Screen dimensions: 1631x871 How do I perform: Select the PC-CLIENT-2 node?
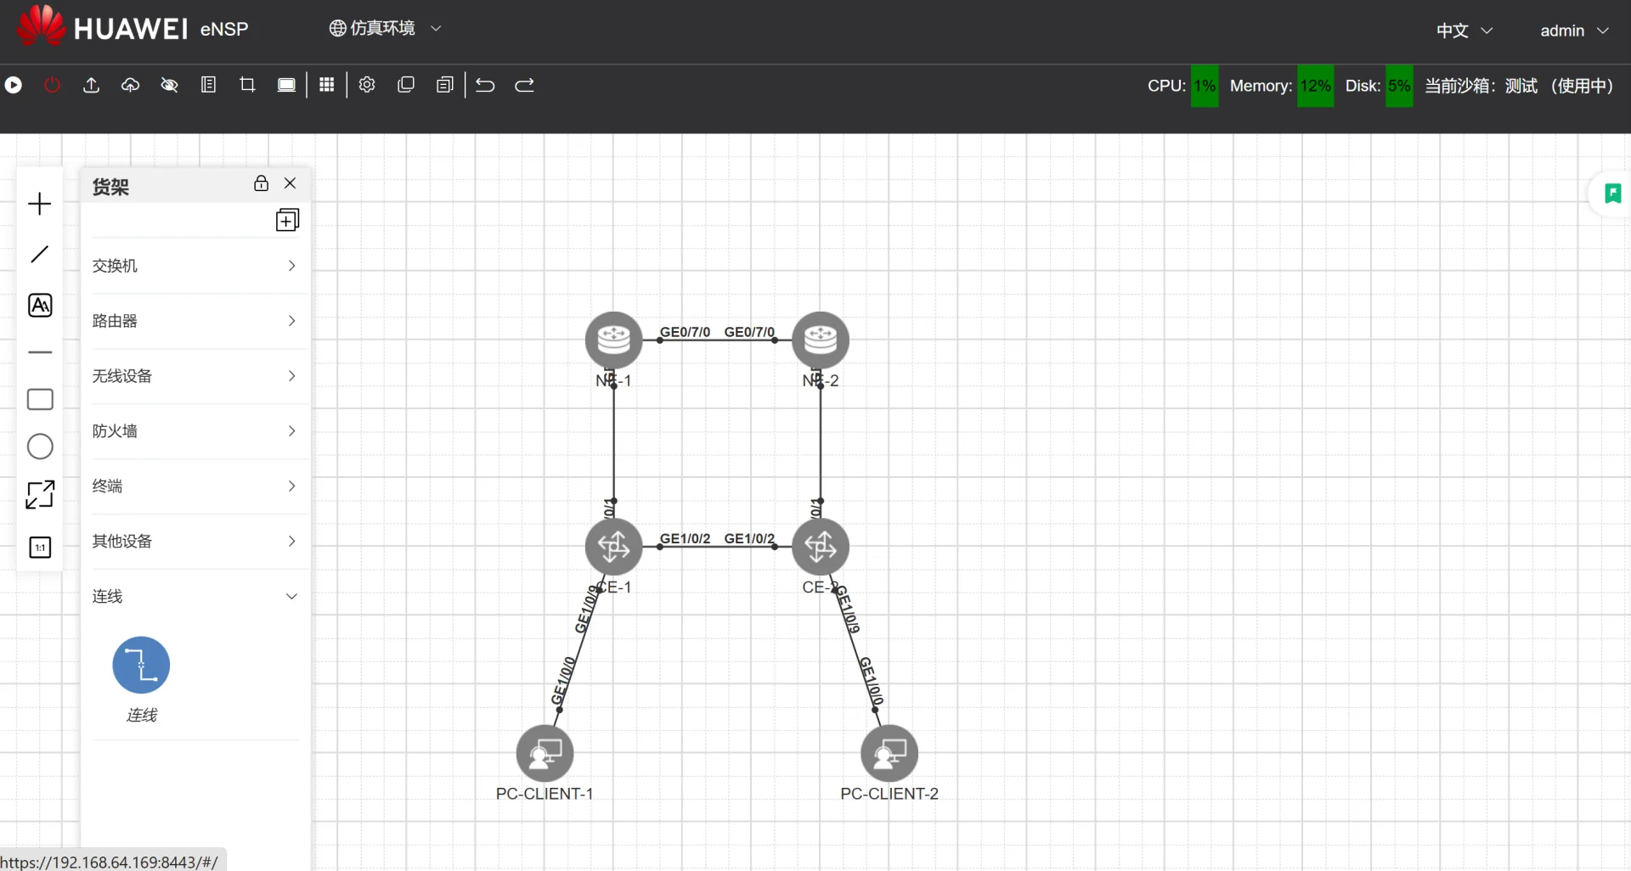[889, 753]
